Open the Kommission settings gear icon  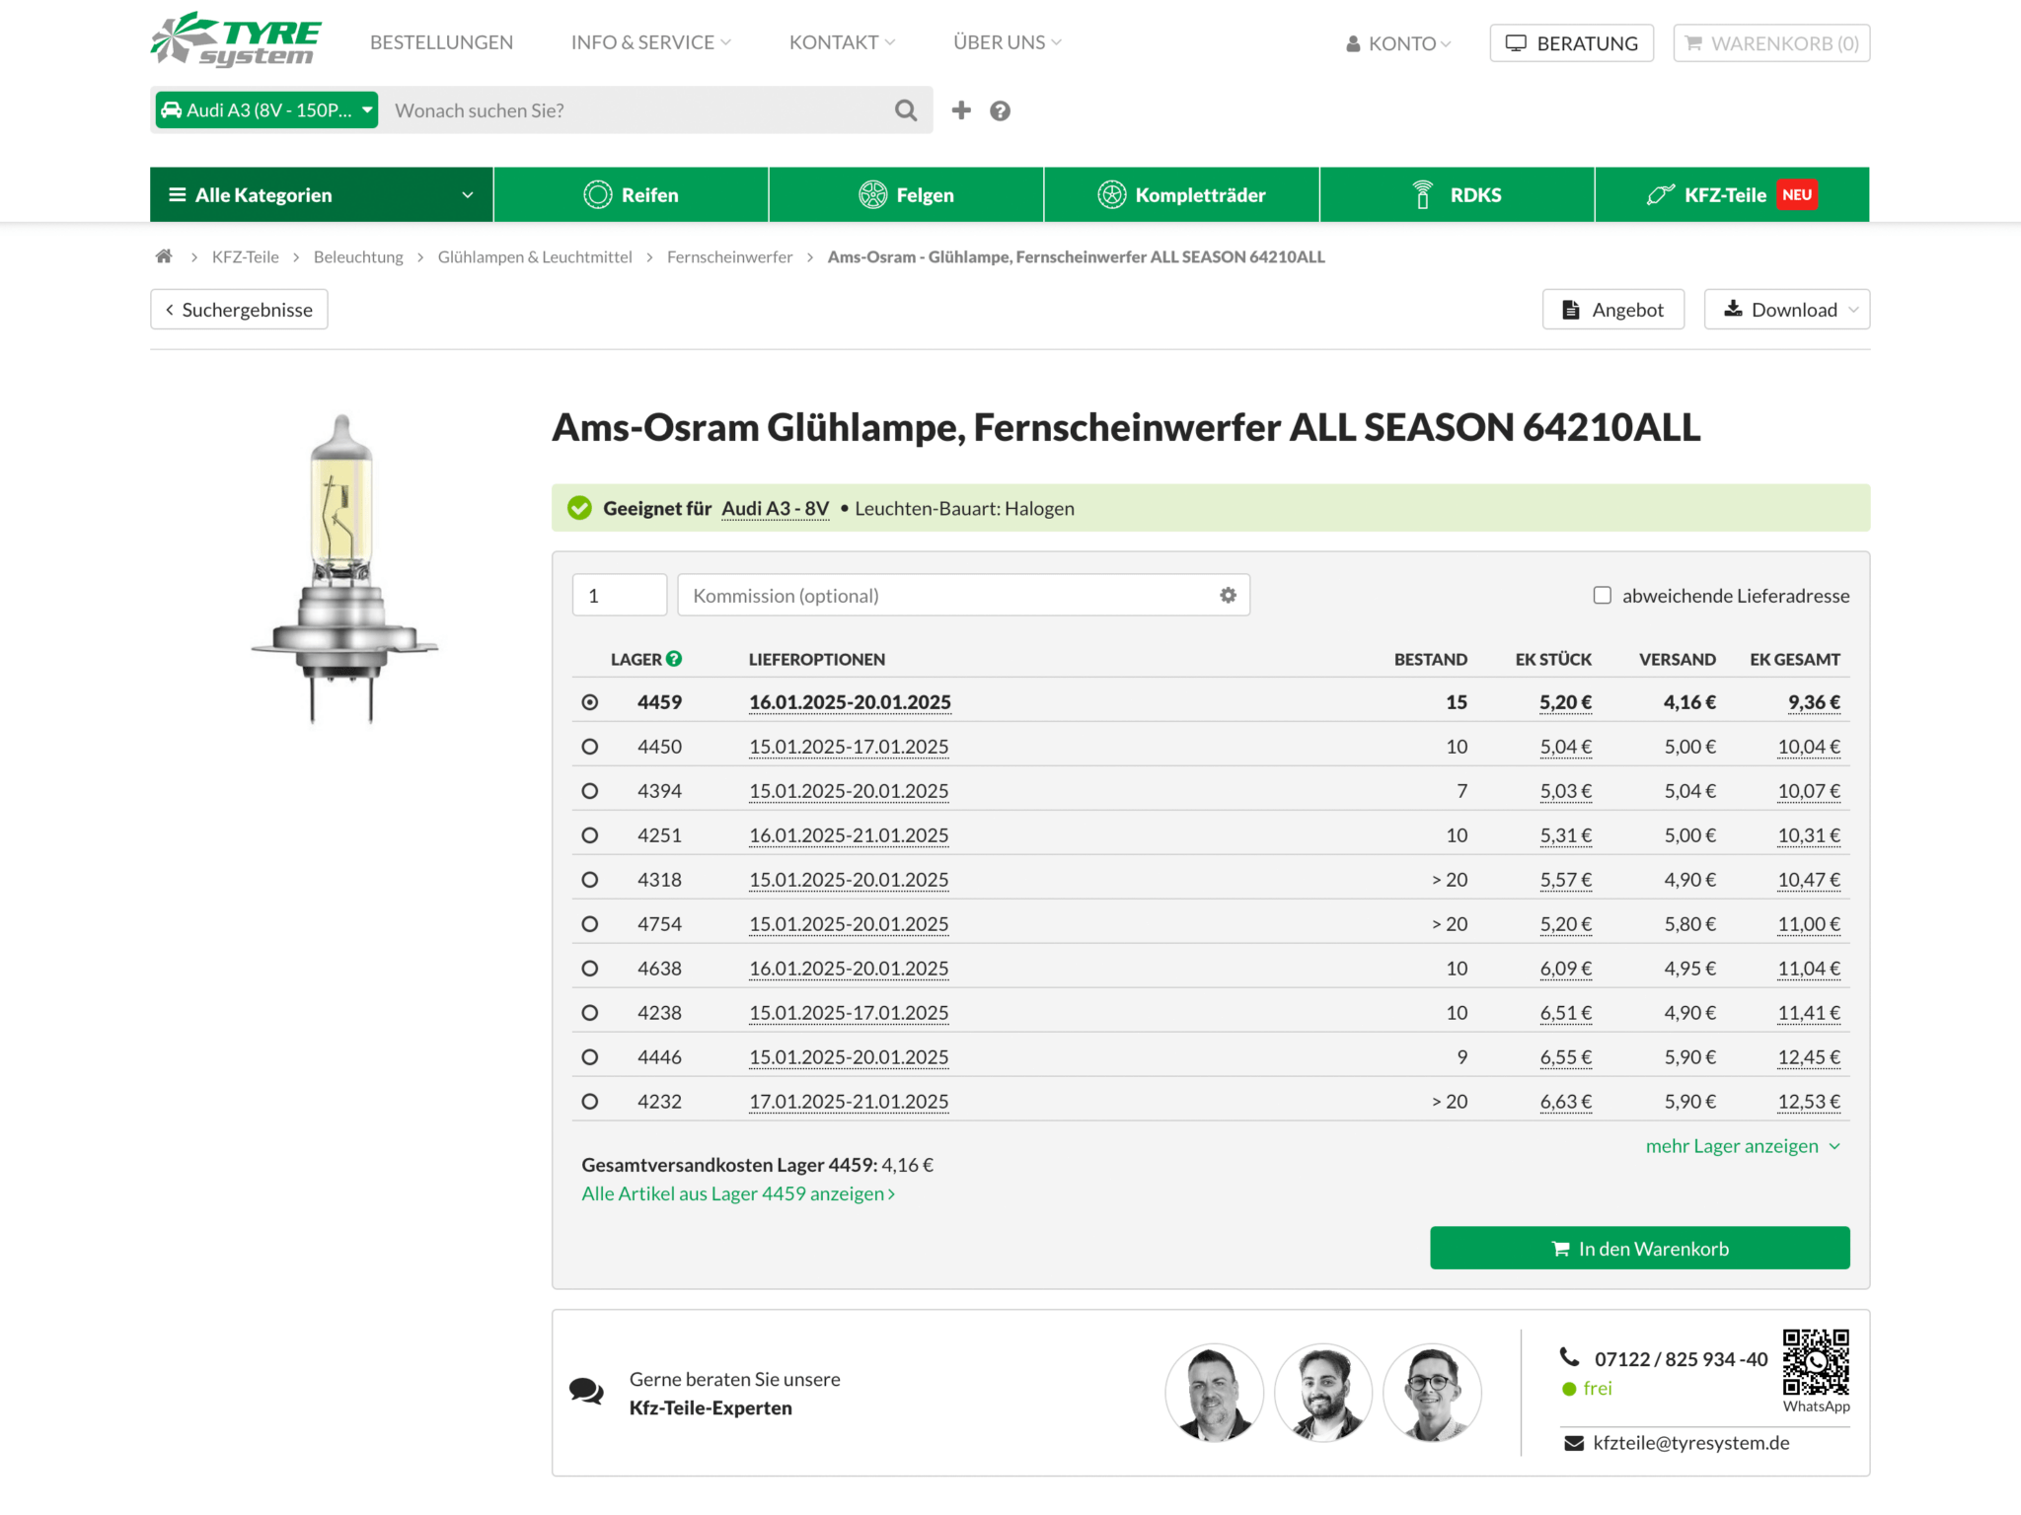point(1228,595)
